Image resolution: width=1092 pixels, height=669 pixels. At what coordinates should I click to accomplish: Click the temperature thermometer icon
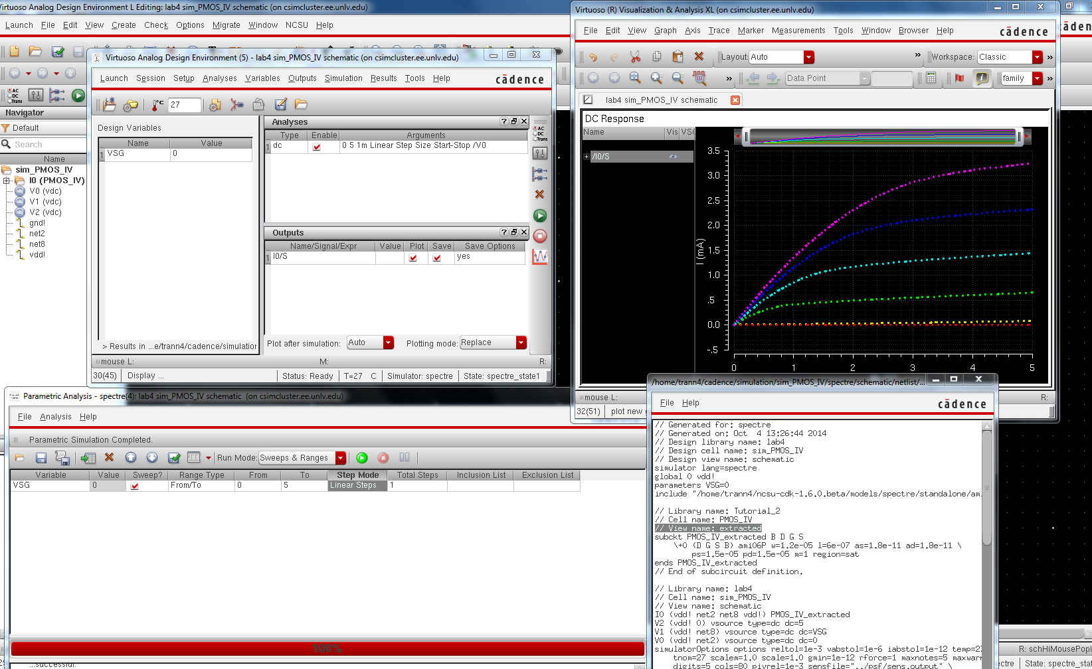point(157,104)
